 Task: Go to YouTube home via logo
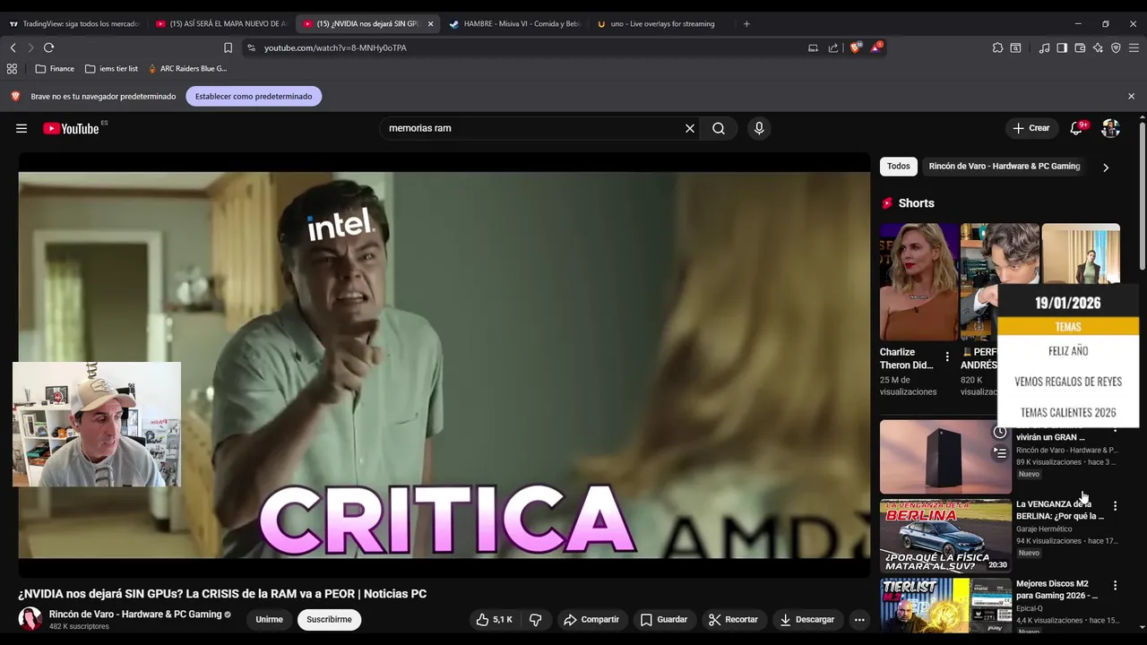tap(71, 128)
